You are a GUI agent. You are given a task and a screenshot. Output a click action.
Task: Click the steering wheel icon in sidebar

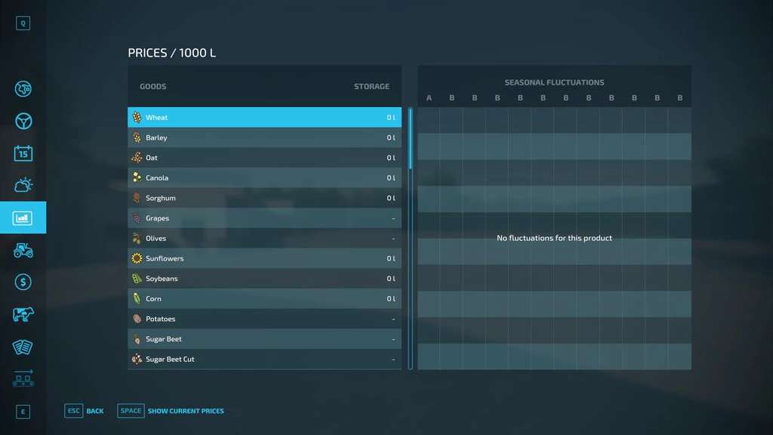point(23,122)
